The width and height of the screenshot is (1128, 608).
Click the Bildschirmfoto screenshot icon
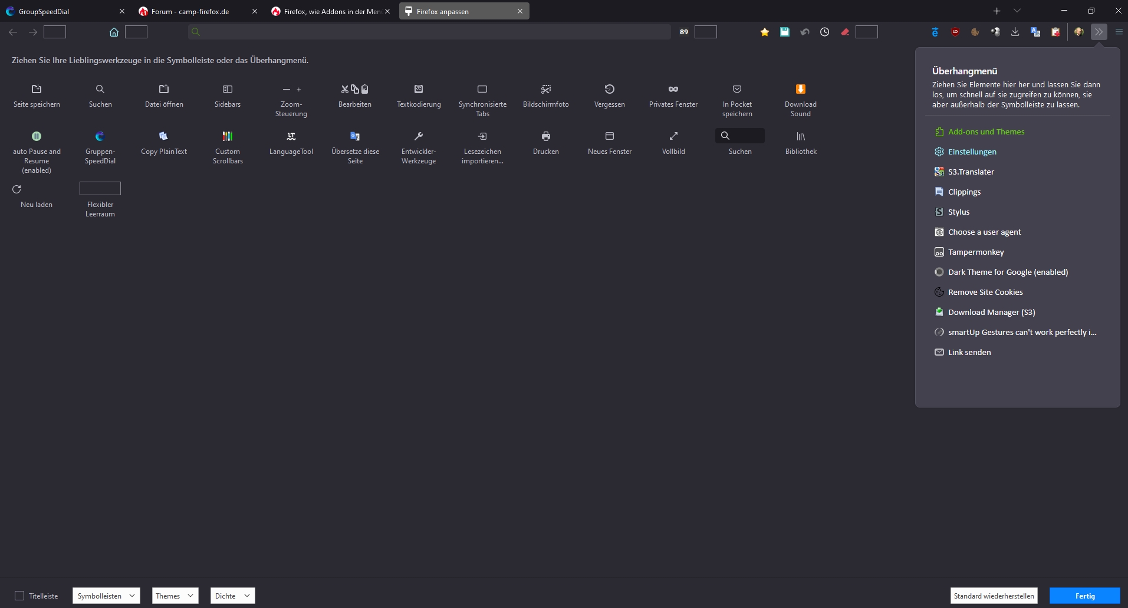point(545,89)
